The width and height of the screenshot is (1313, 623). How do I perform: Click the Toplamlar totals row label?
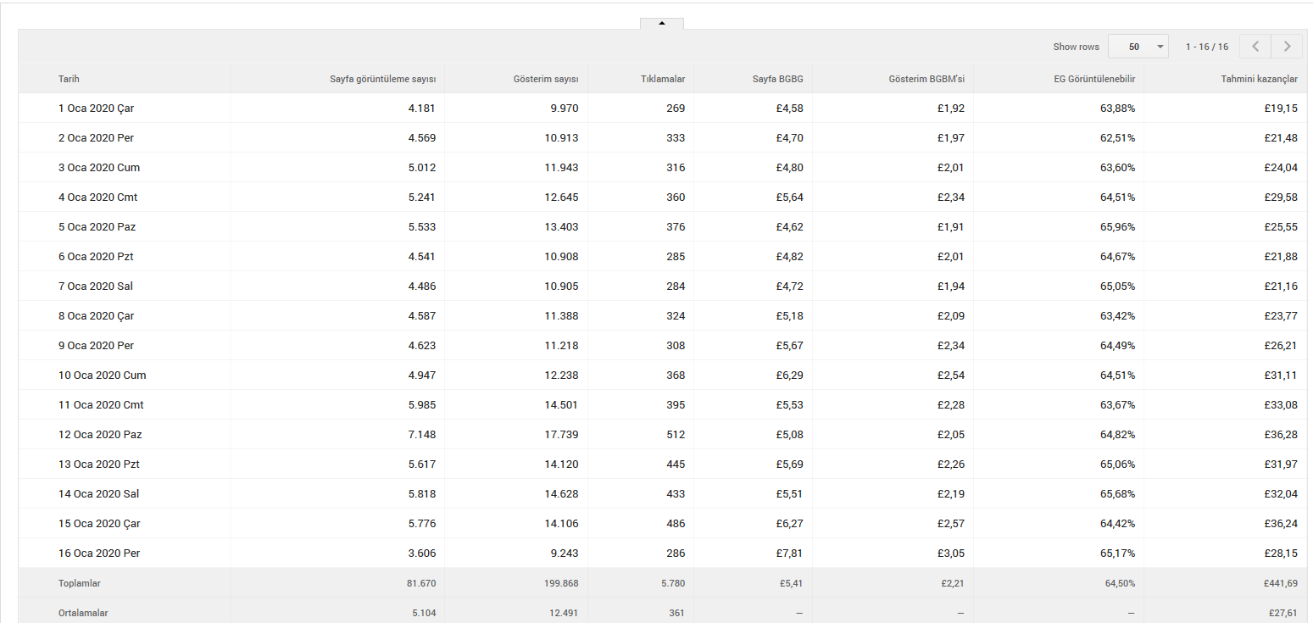[79, 583]
